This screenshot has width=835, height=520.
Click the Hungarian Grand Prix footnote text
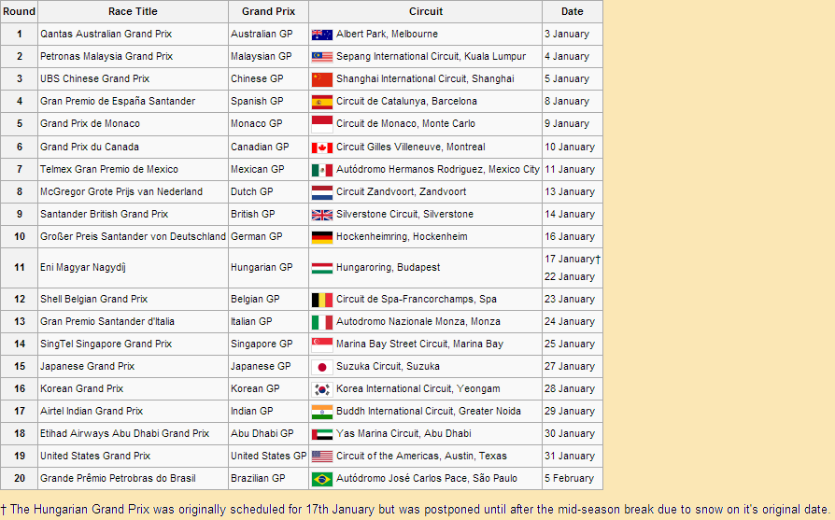416,509
